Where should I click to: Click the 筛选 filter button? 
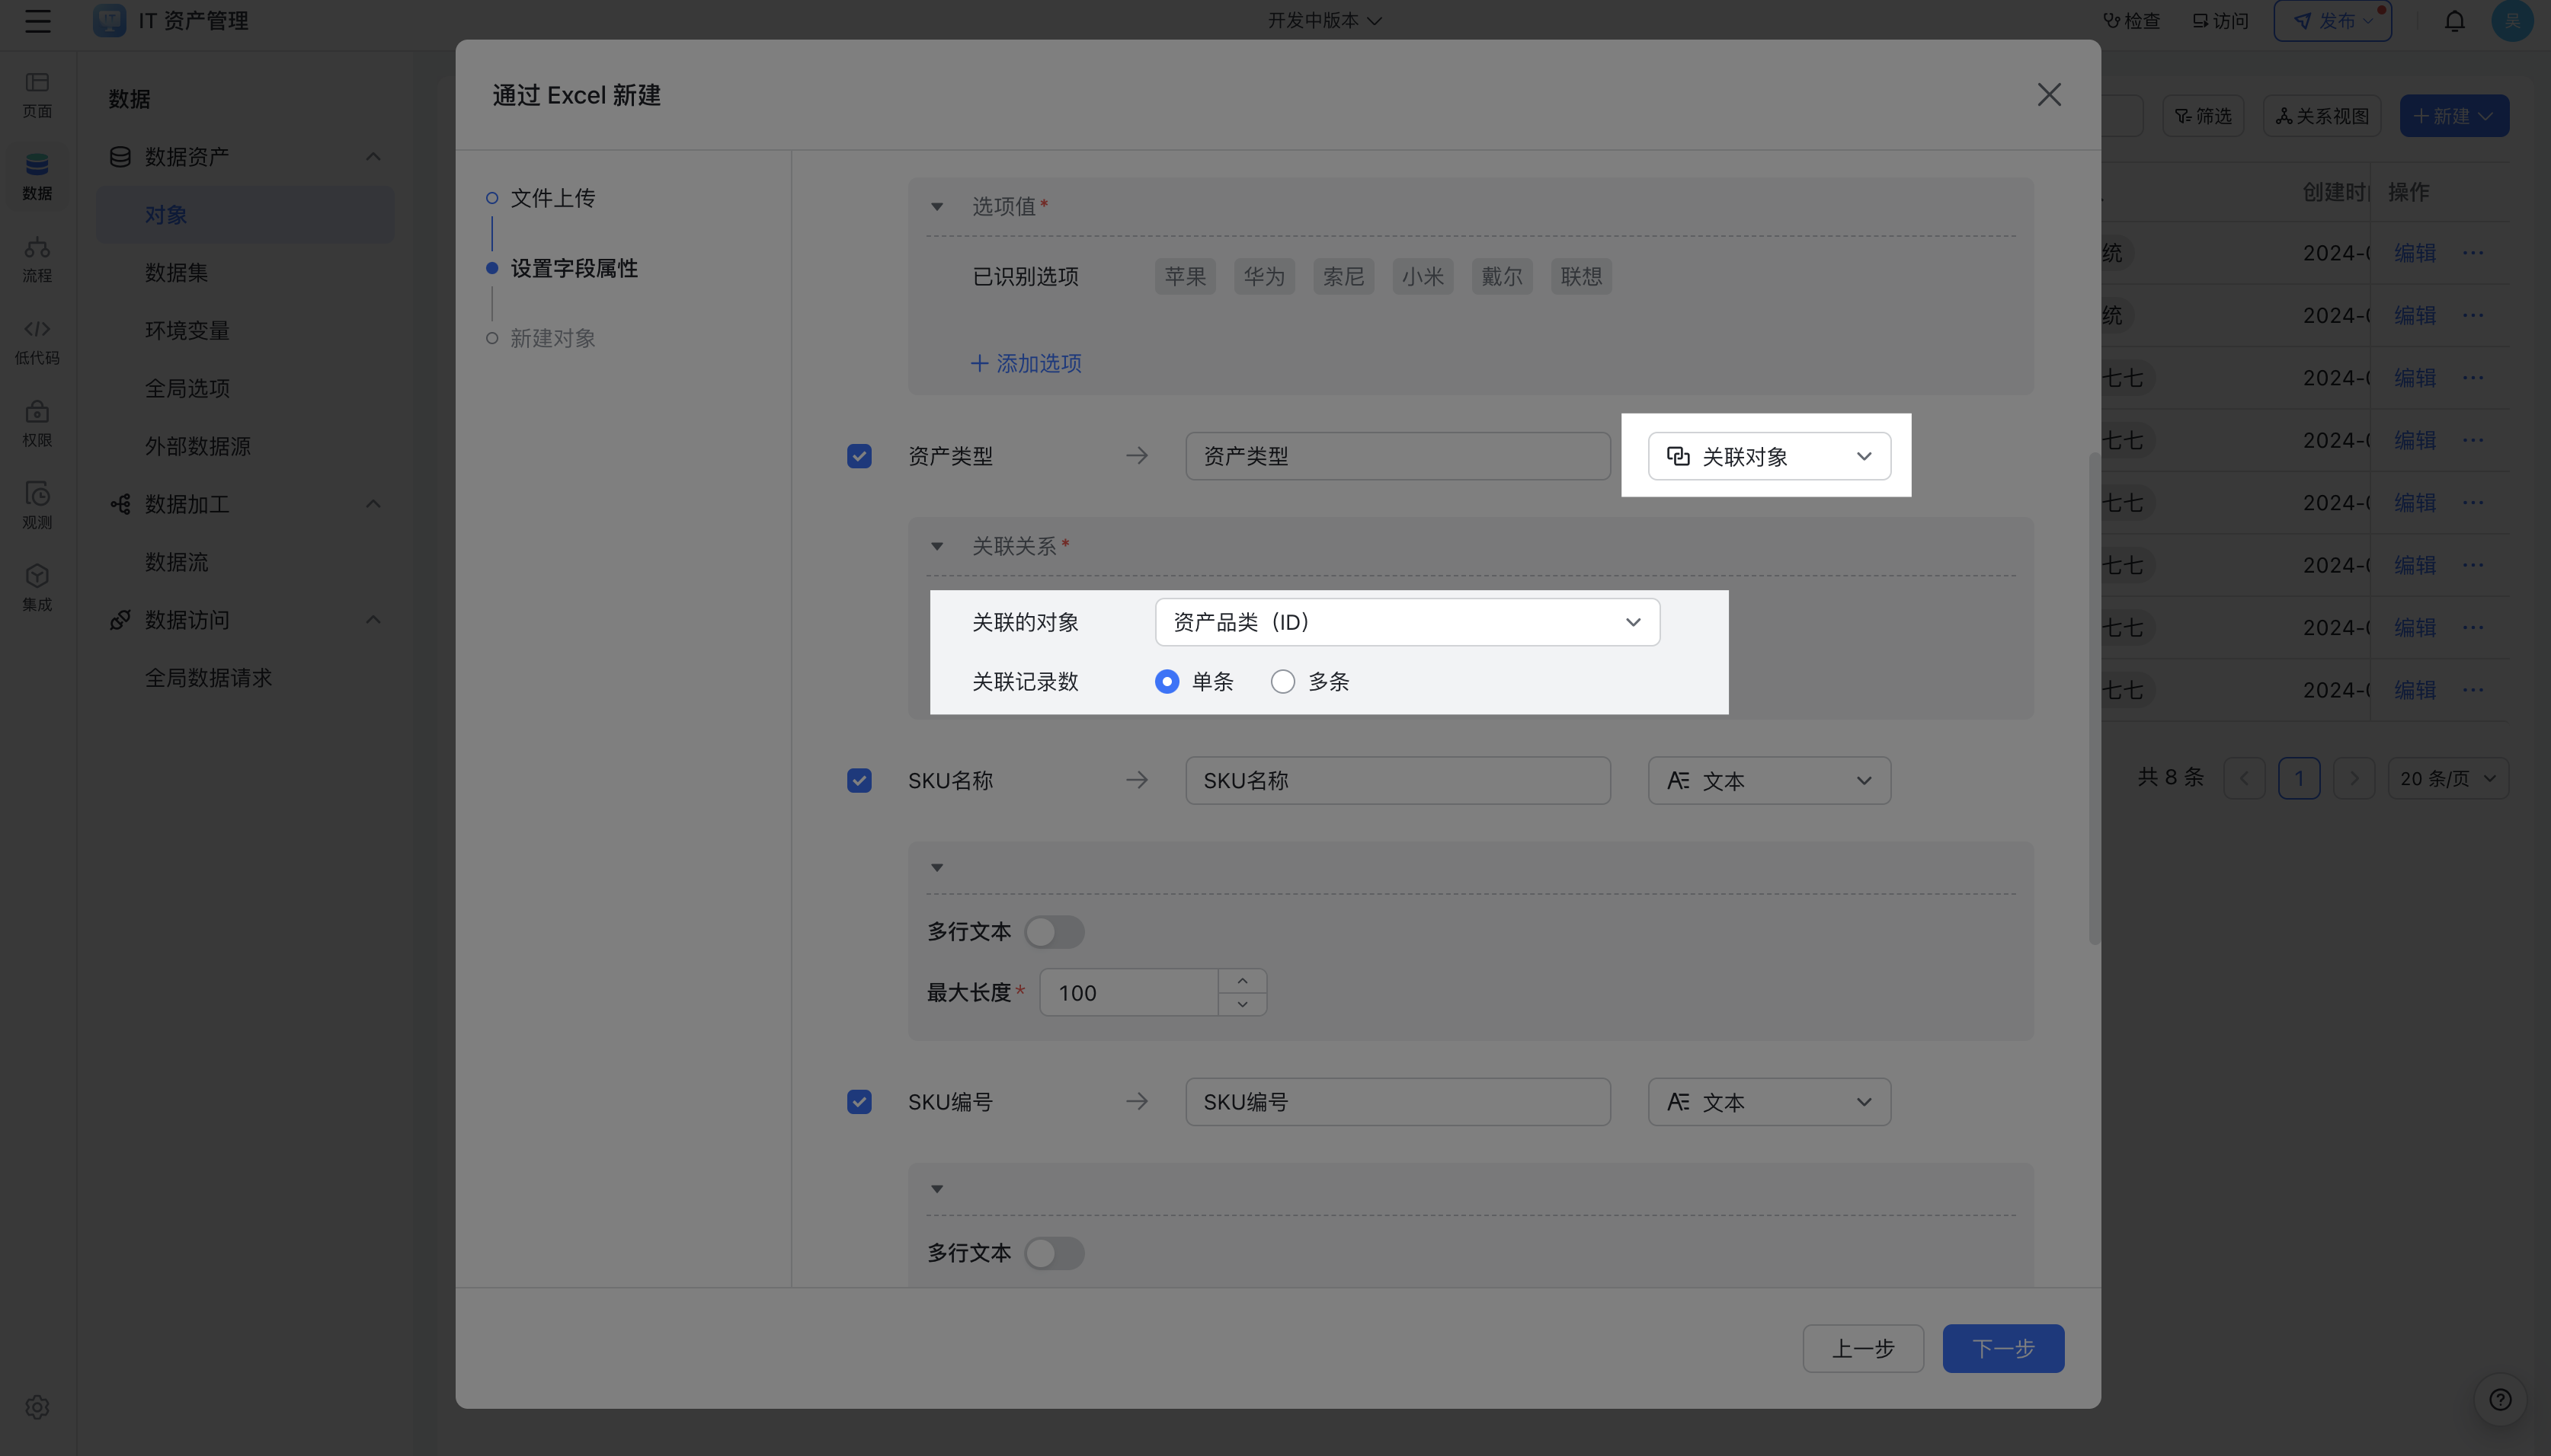coord(2203,116)
